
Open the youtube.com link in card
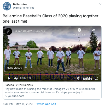(14, 96)
